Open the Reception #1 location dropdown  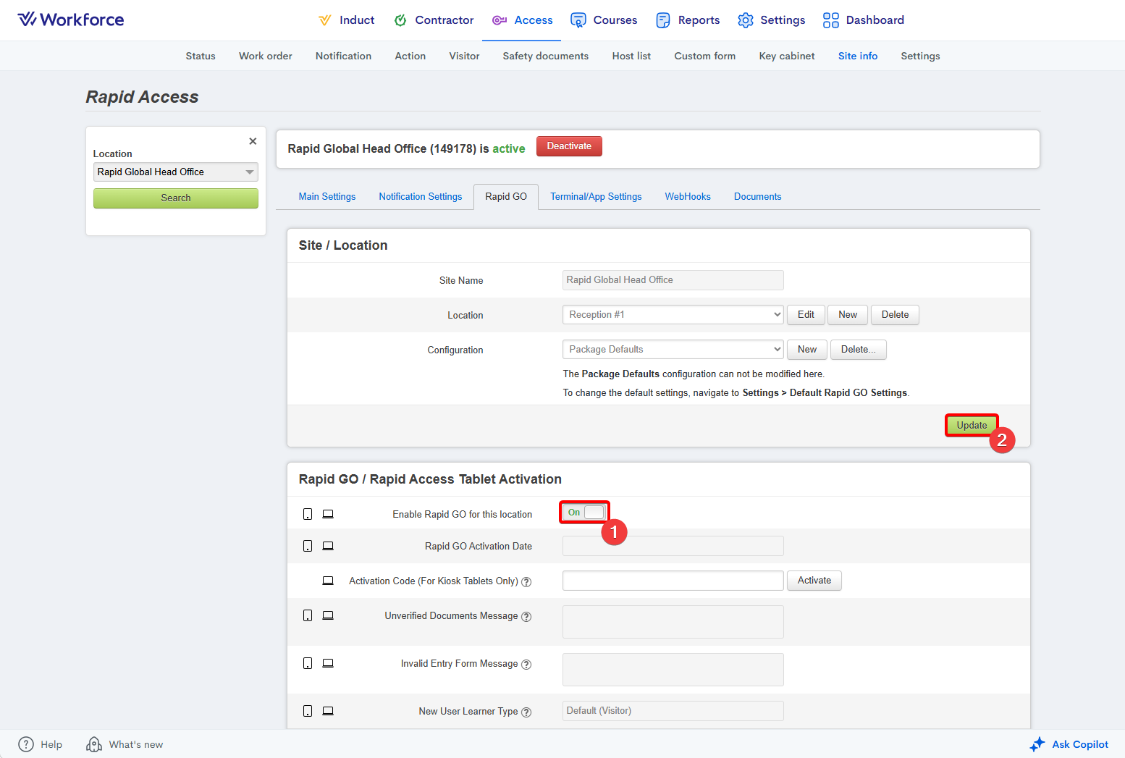click(673, 314)
